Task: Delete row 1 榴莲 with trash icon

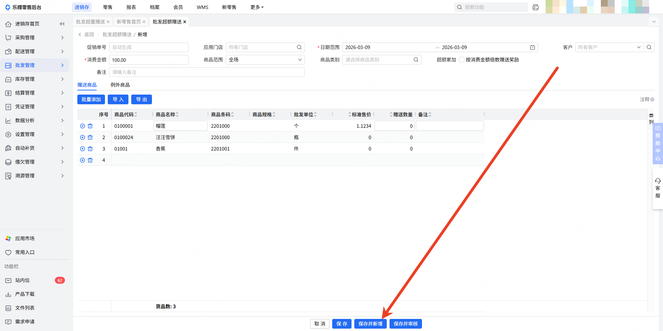Action: pos(90,126)
